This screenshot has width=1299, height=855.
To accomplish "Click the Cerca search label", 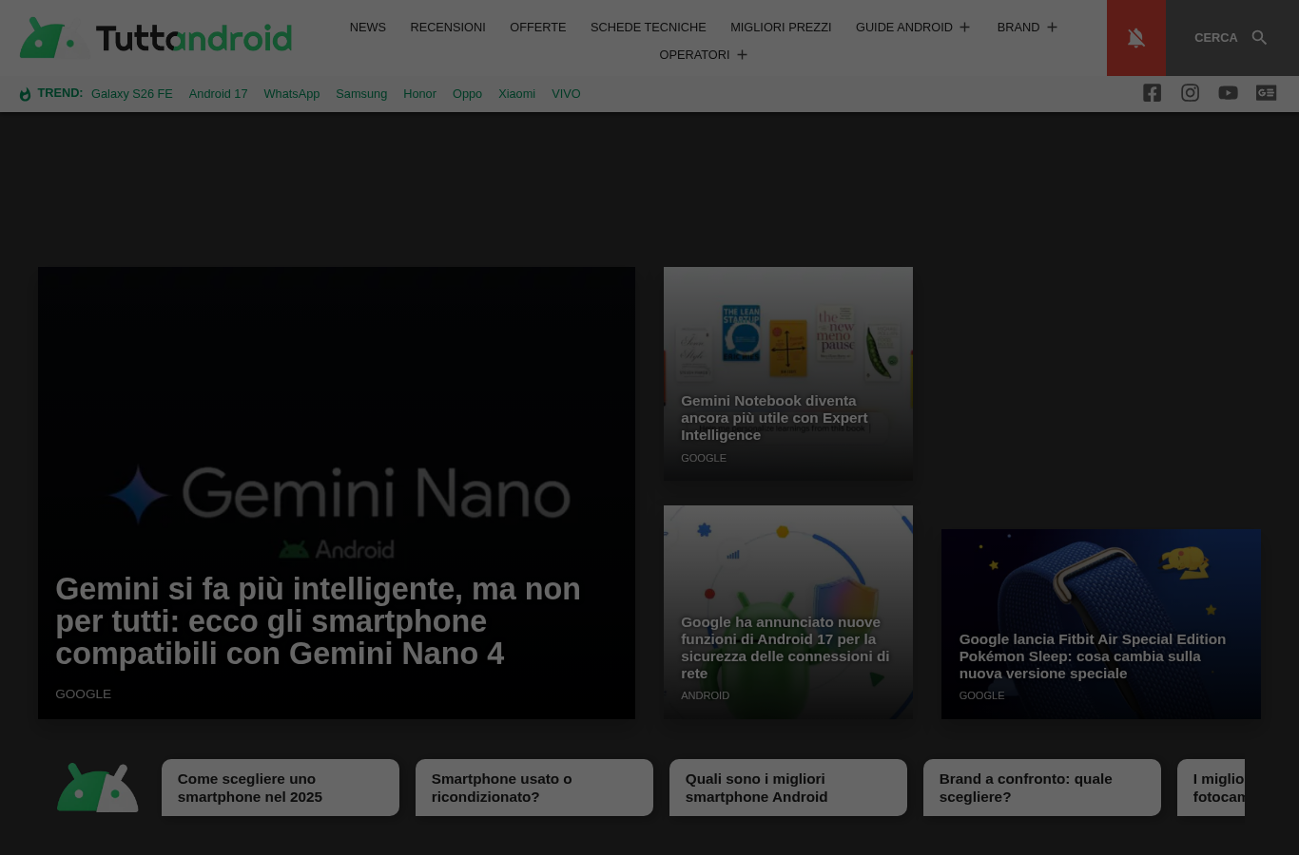I will click(1215, 38).
